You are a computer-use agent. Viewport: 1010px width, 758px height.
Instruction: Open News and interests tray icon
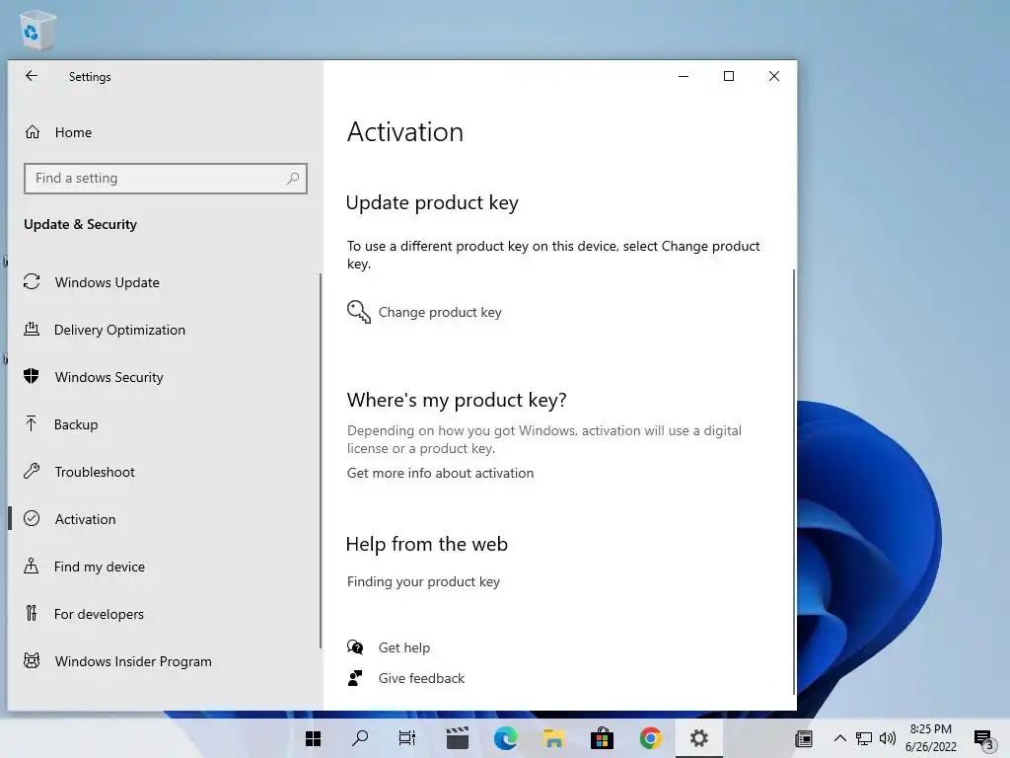coord(804,739)
